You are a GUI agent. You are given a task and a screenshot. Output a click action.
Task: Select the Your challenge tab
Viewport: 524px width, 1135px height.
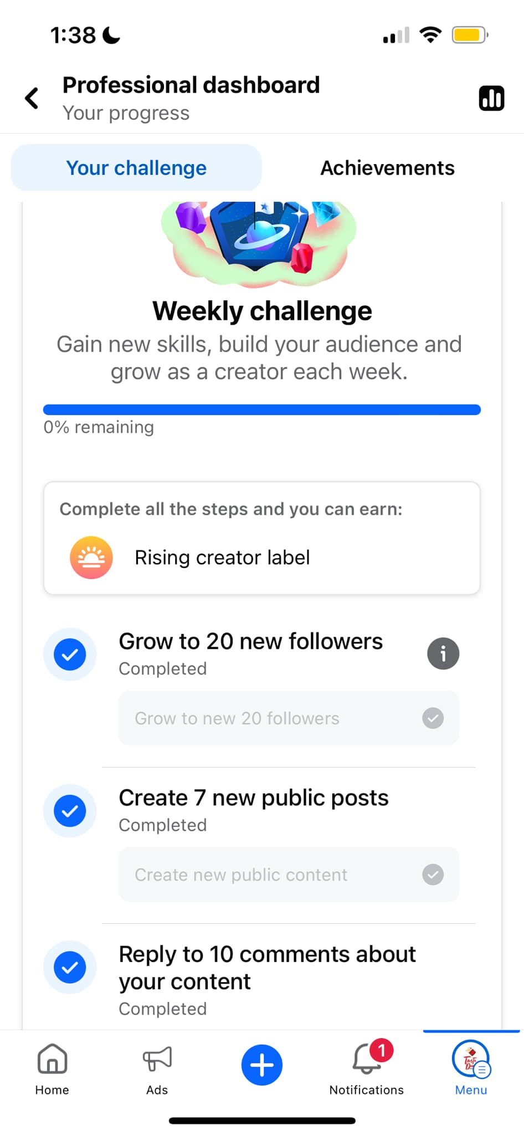pyautogui.click(x=136, y=168)
